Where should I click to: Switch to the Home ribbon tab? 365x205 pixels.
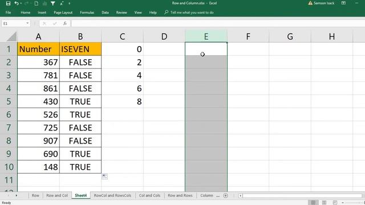pos(25,13)
